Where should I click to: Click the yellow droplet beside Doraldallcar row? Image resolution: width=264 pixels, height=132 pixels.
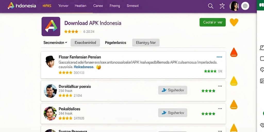pos(234,81)
